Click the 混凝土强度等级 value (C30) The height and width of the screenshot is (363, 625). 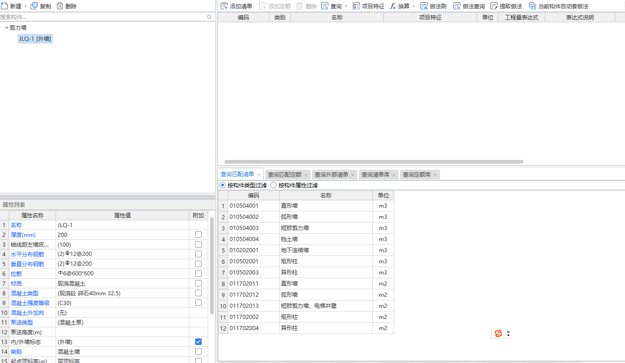[122, 303]
